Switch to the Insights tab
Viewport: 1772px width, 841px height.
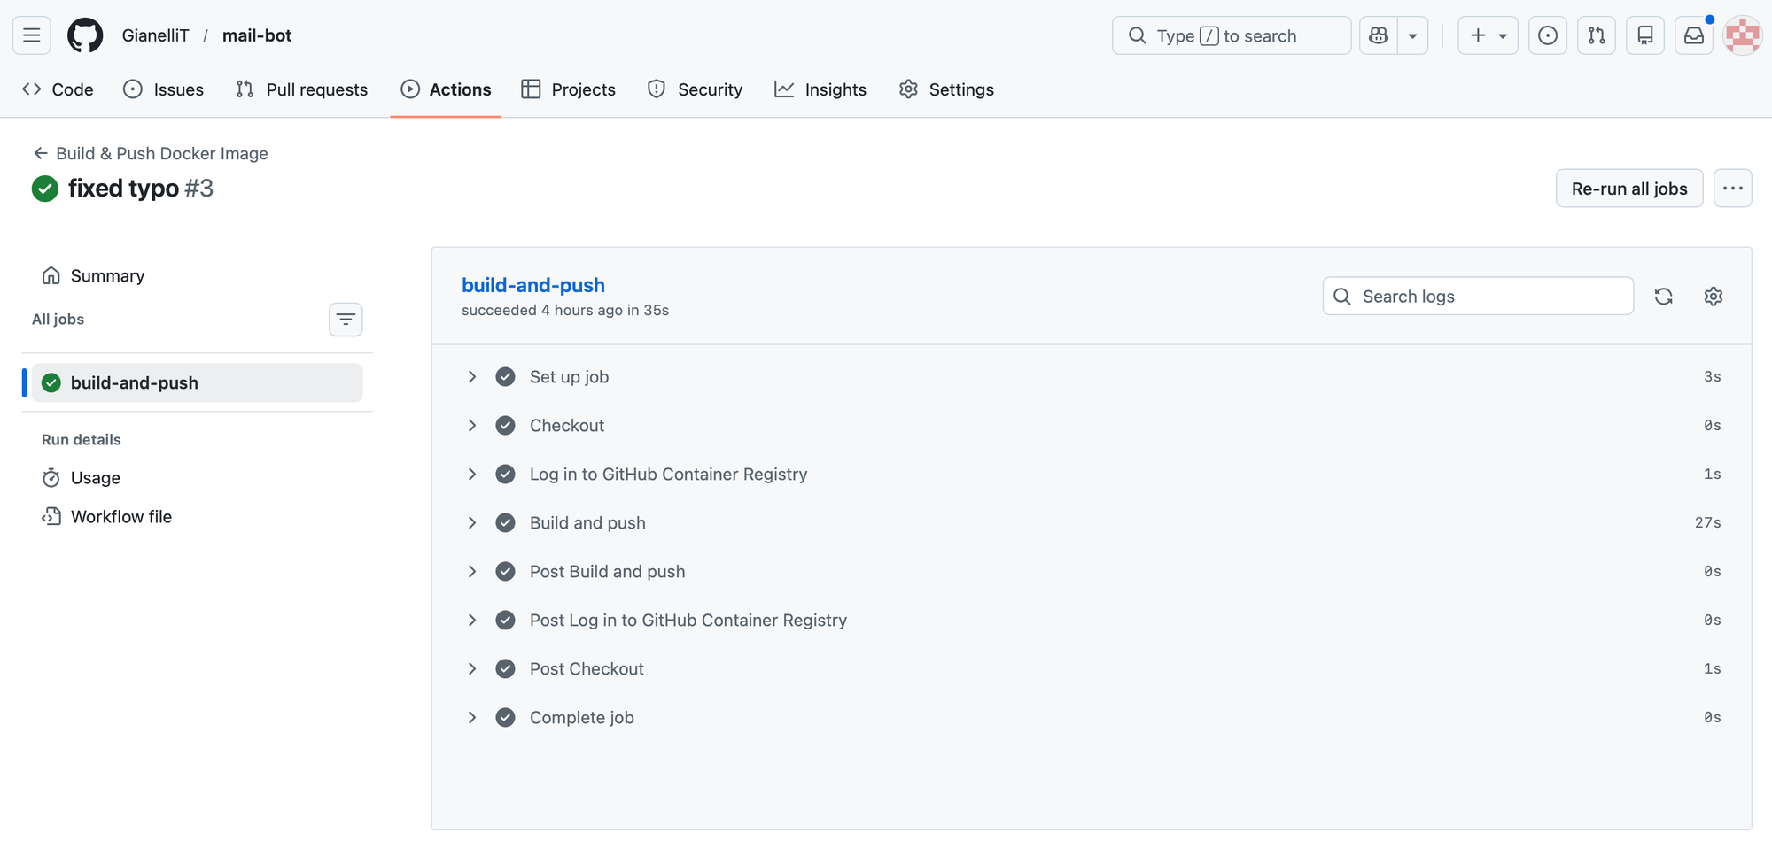[x=820, y=89]
